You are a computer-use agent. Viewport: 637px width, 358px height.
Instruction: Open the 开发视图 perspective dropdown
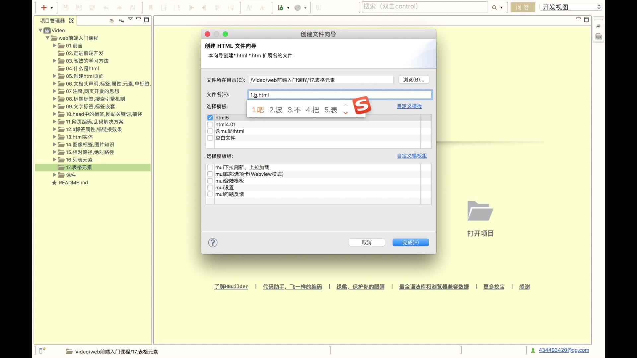pyautogui.click(x=571, y=7)
